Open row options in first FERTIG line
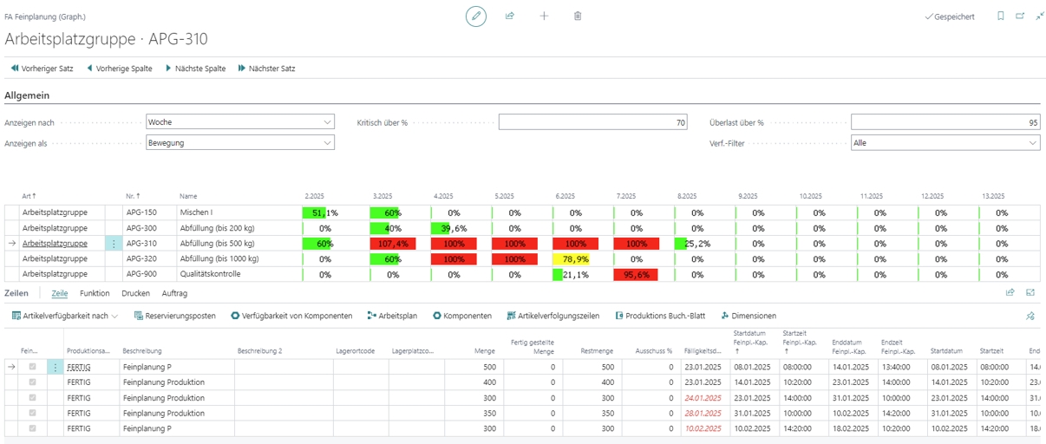 click(x=56, y=367)
